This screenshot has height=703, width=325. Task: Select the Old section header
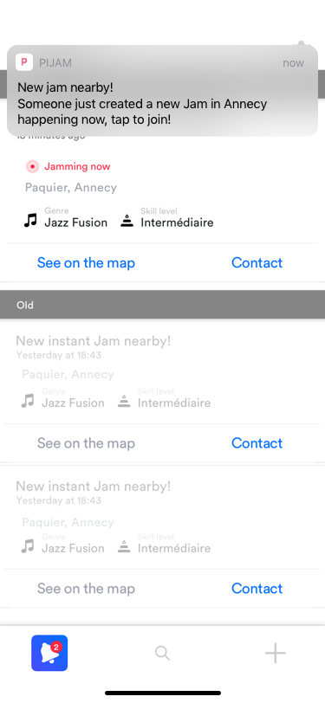[x=163, y=305]
